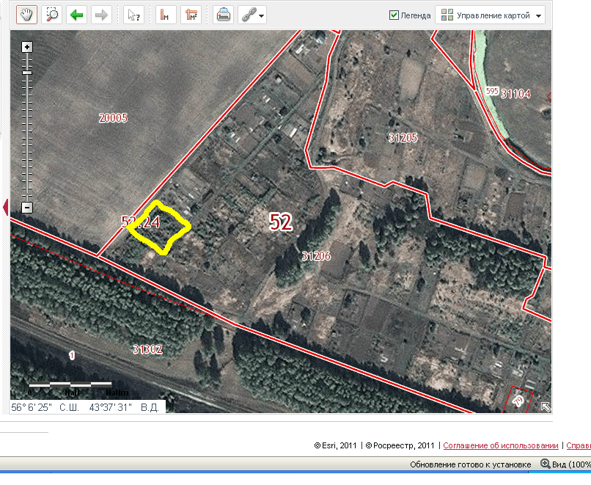Select the hand pan tool

point(26,15)
